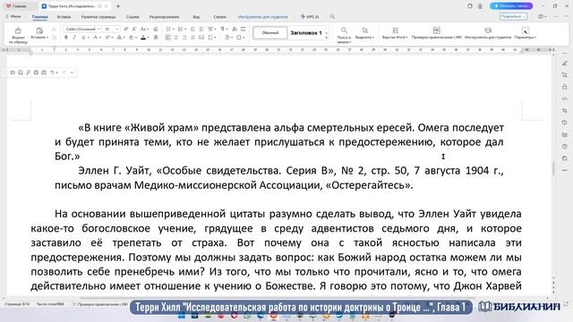Open the Меню menu
This screenshot has width=573, height=322.
tap(13, 16)
